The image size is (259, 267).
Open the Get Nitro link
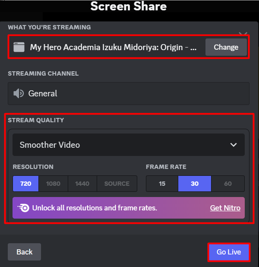click(x=225, y=208)
